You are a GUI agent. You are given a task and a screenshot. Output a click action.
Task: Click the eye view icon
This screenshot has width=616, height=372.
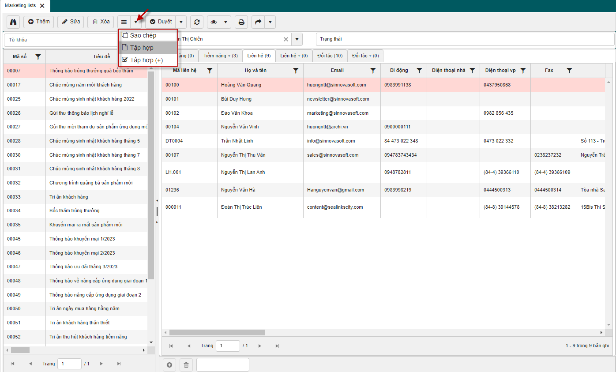(x=214, y=22)
